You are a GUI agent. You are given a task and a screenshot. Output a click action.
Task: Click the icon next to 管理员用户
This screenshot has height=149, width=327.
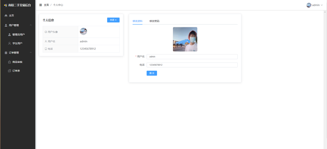(9, 35)
